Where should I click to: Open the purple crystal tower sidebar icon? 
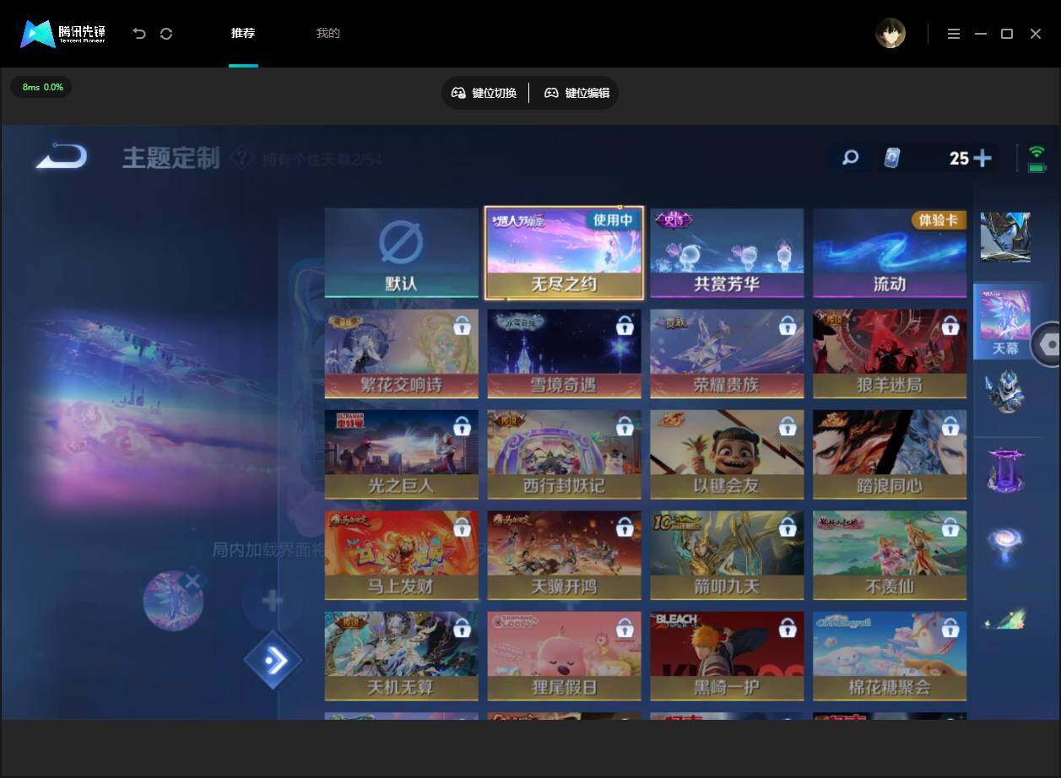pos(1005,470)
